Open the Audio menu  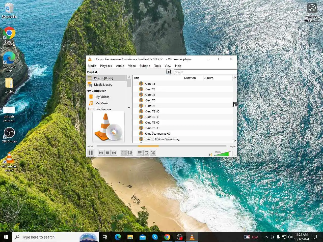pos(120,66)
